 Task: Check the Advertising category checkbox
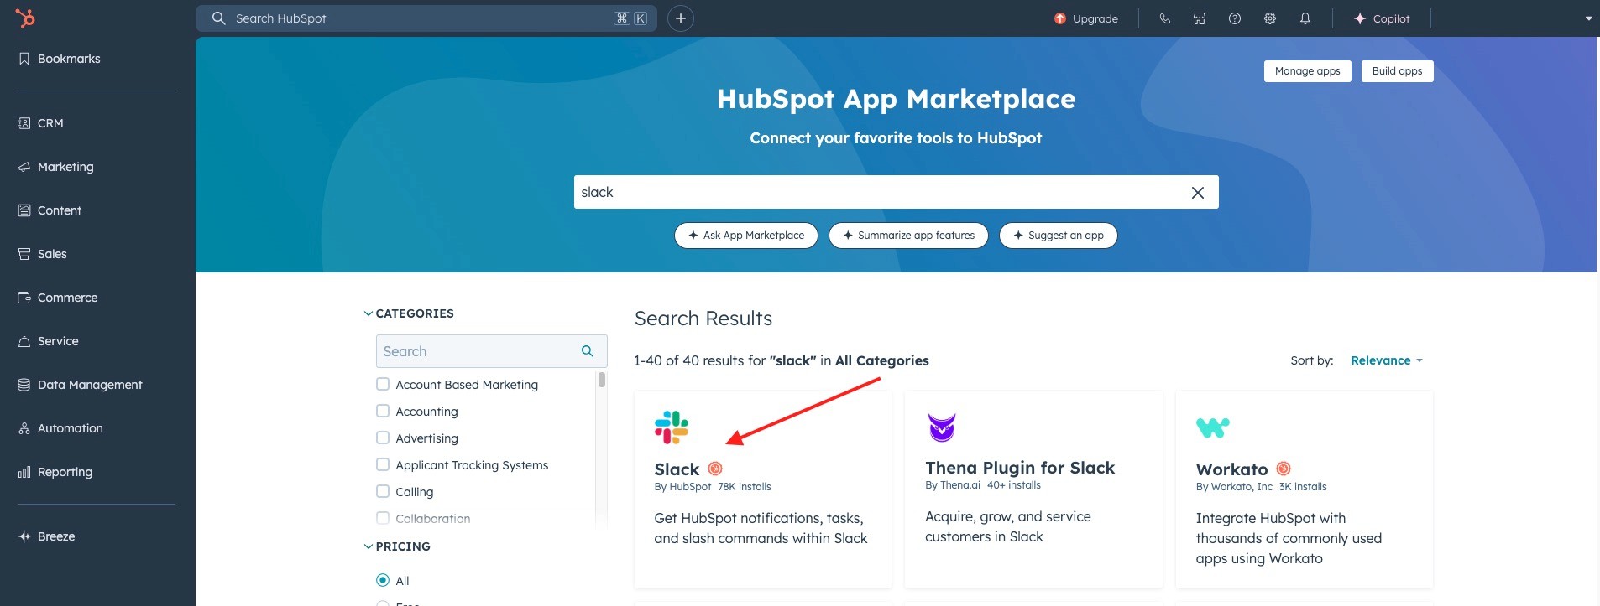(383, 438)
